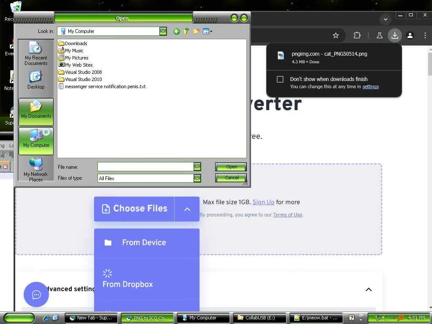Collapse the Advanced settings section chevron
This screenshot has width=432, height=324.
[x=369, y=289]
